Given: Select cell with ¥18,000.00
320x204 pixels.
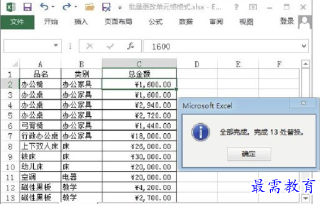Looking at the screenshot, I should click(x=139, y=136).
